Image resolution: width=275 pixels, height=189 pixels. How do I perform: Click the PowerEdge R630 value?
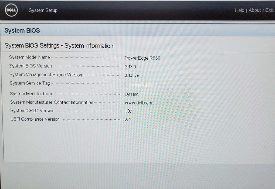point(142,58)
